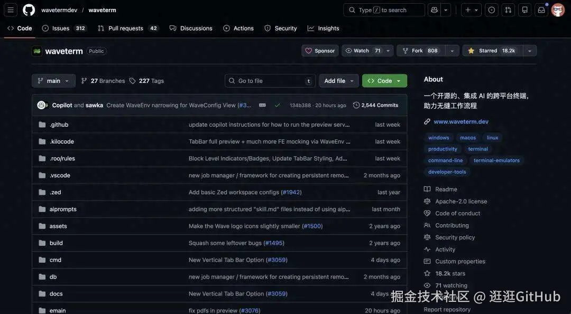This screenshot has height=314, width=571.
Task: Expand the star lists dropdown arrow
Action: [x=530, y=51]
